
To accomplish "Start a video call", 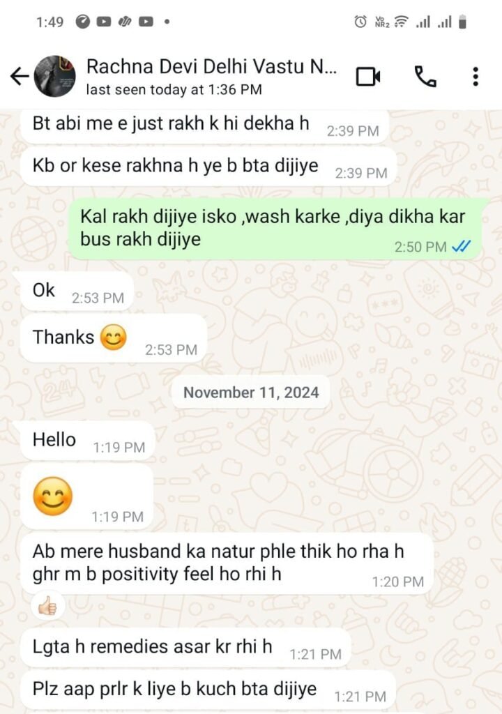I will pyautogui.click(x=368, y=77).
